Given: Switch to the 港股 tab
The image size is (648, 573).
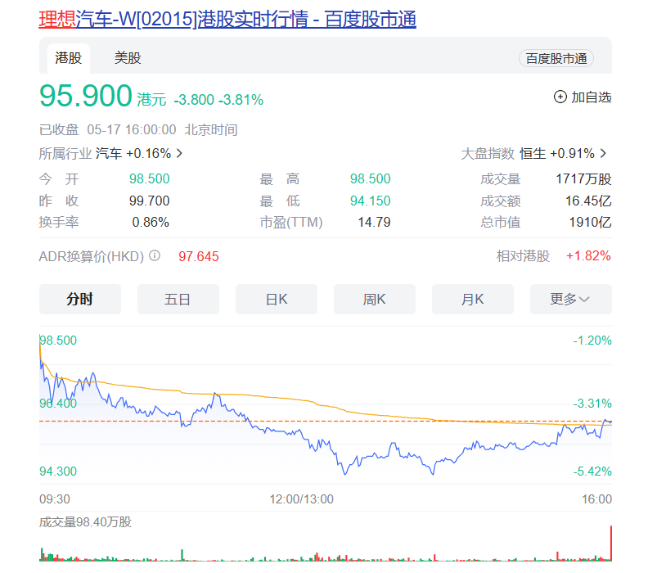Looking at the screenshot, I should [x=69, y=58].
